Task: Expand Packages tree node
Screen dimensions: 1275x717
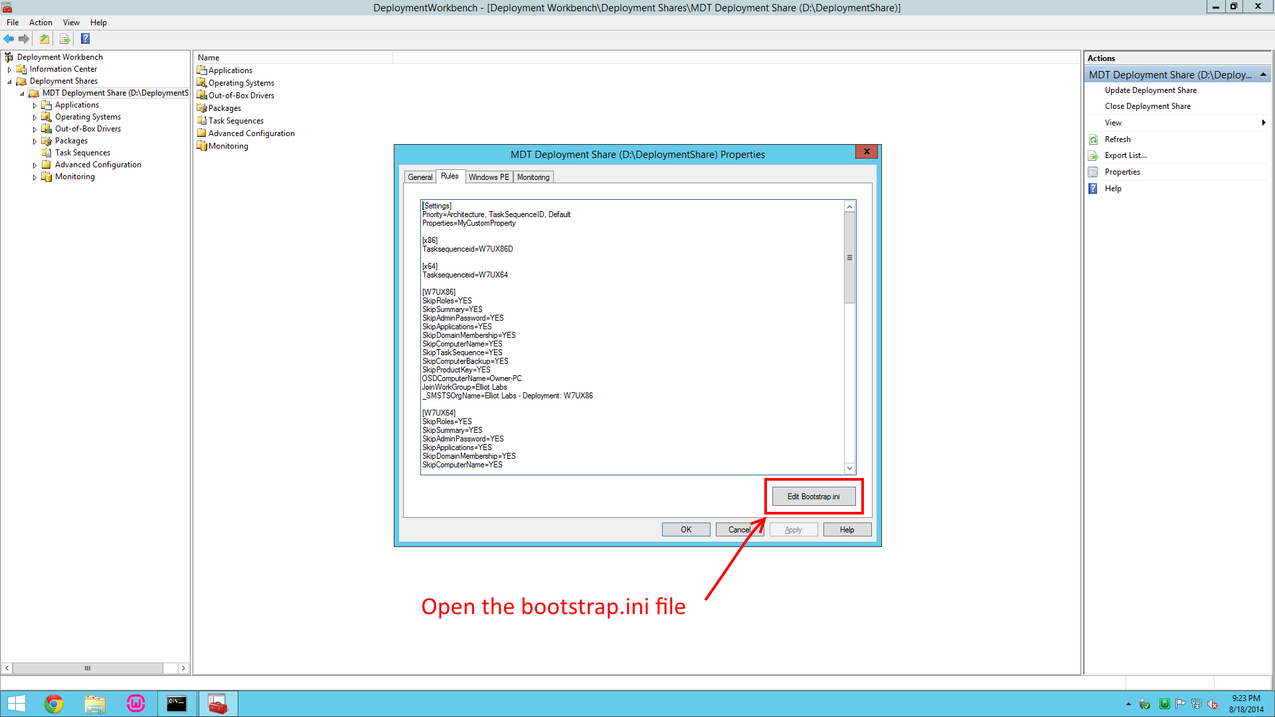Action: click(35, 141)
